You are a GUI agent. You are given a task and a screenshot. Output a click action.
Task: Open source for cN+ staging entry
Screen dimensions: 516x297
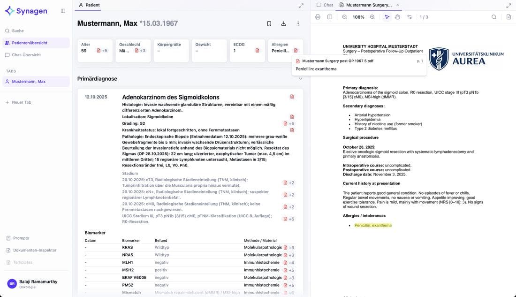[x=285, y=195]
